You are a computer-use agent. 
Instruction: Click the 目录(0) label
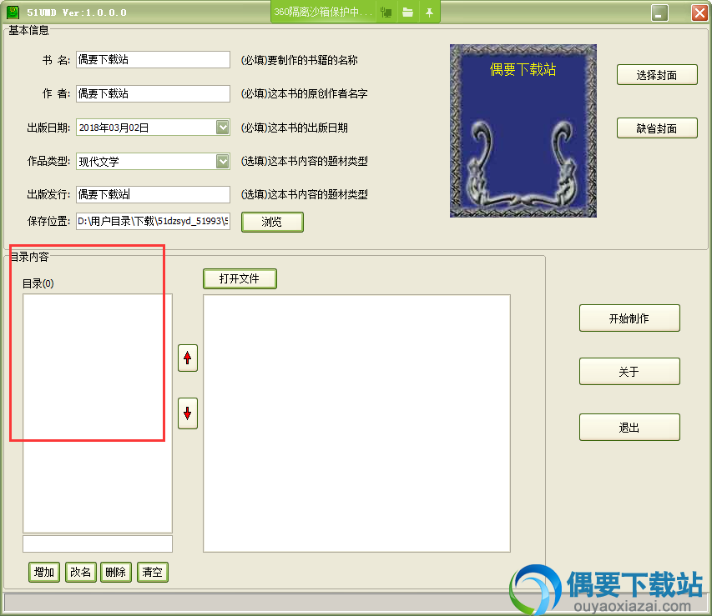pyautogui.click(x=38, y=283)
